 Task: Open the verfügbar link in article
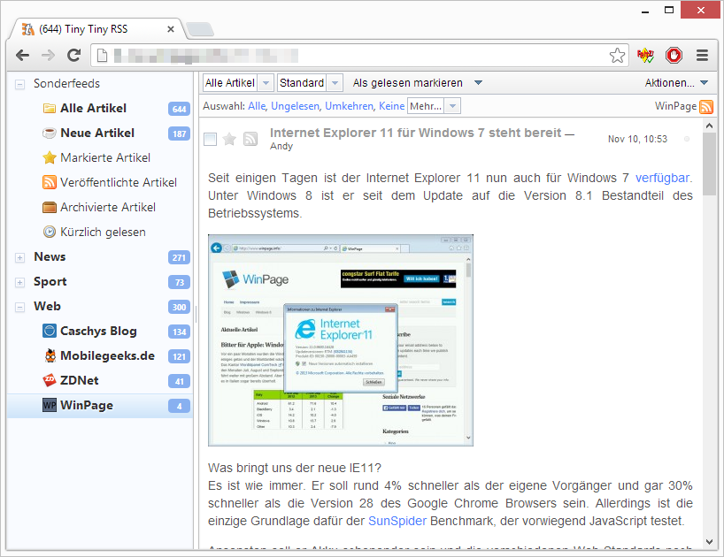(x=663, y=178)
